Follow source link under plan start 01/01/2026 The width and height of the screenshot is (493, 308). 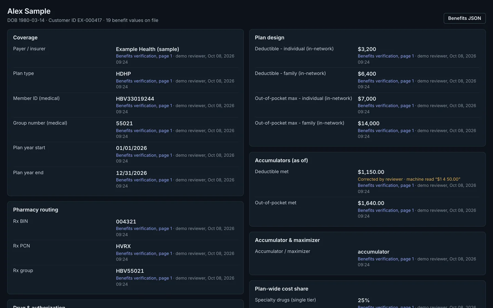tap(144, 155)
